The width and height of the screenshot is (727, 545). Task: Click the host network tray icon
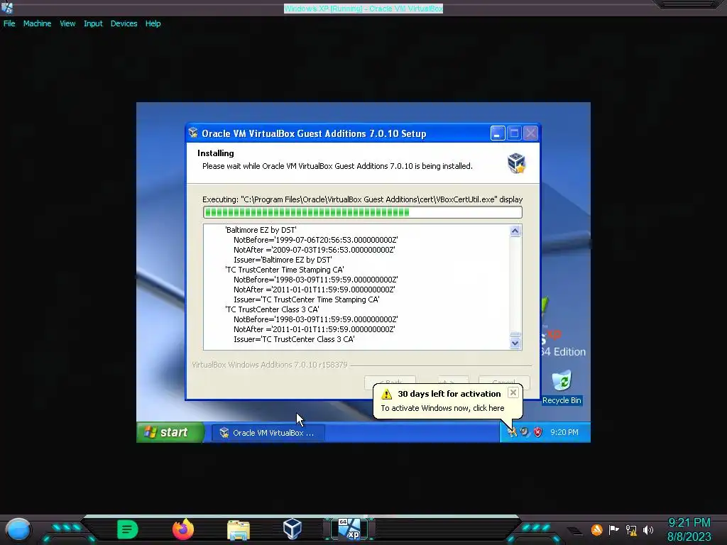click(631, 529)
